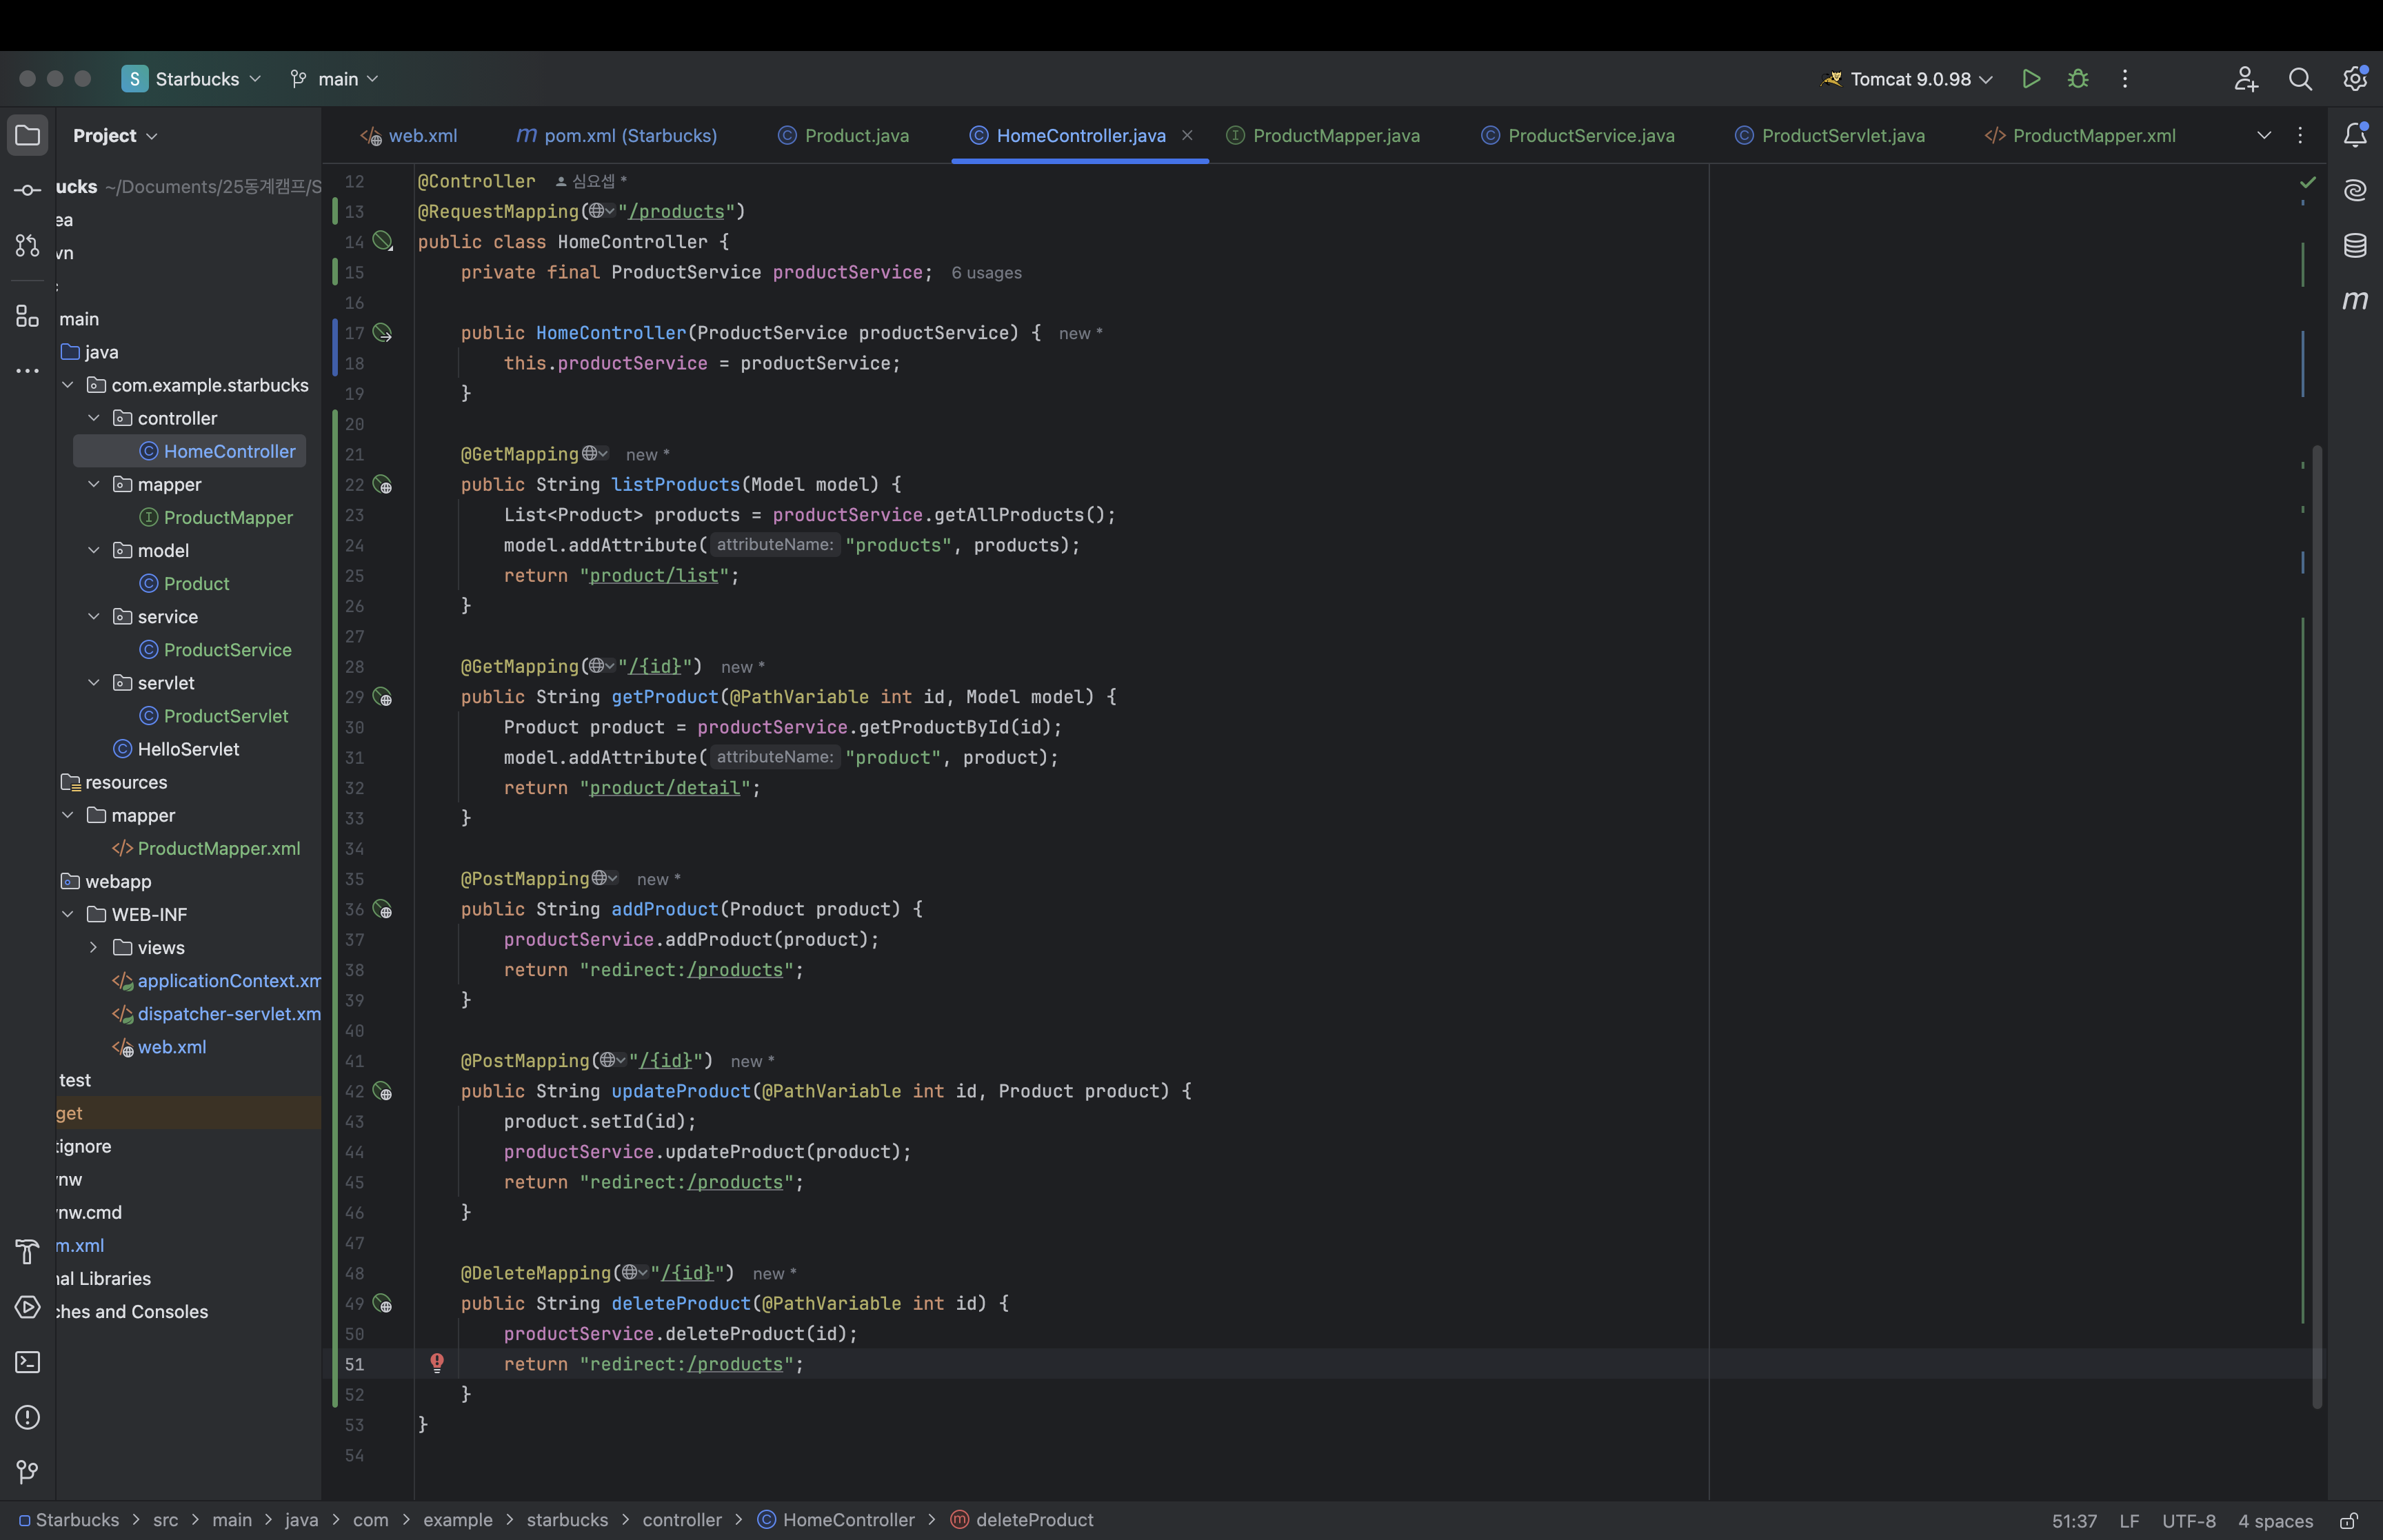Screen dimensions: 2383x1540
Task: Collapse the WEB-INF folder
Action: (x=68, y=914)
